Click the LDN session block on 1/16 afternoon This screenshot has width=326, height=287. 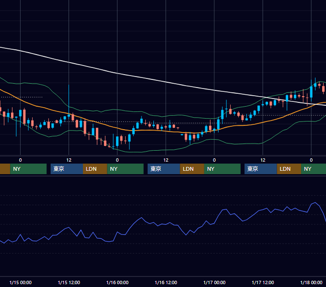pyautogui.click(x=192, y=169)
